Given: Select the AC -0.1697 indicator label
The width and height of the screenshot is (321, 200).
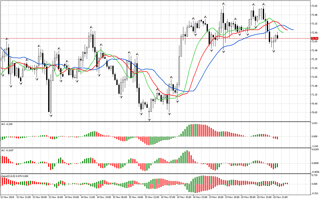Looking at the screenshot, I should click(8, 150).
